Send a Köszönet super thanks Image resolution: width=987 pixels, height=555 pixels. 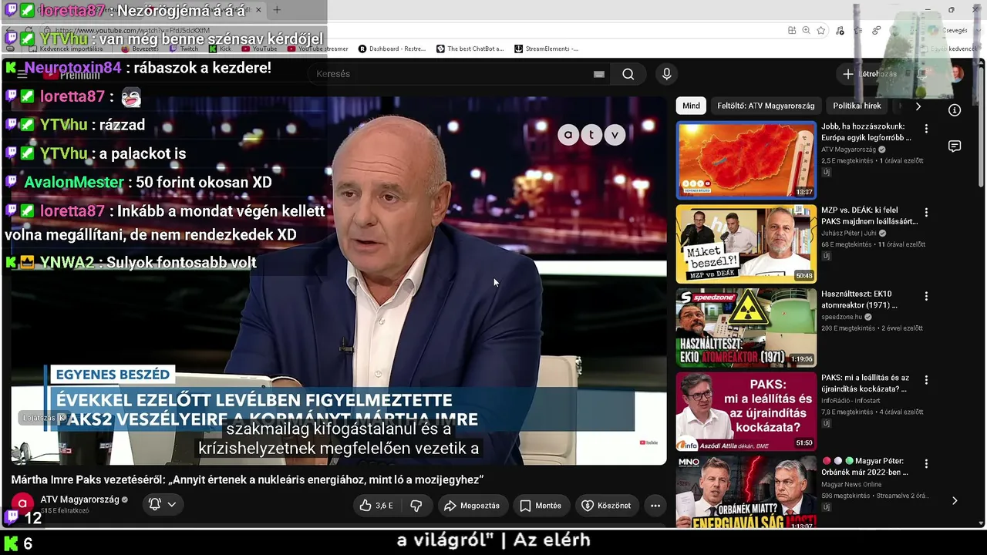click(x=606, y=506)
